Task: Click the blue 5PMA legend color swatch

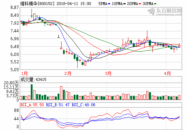Action: coord(109,4)
